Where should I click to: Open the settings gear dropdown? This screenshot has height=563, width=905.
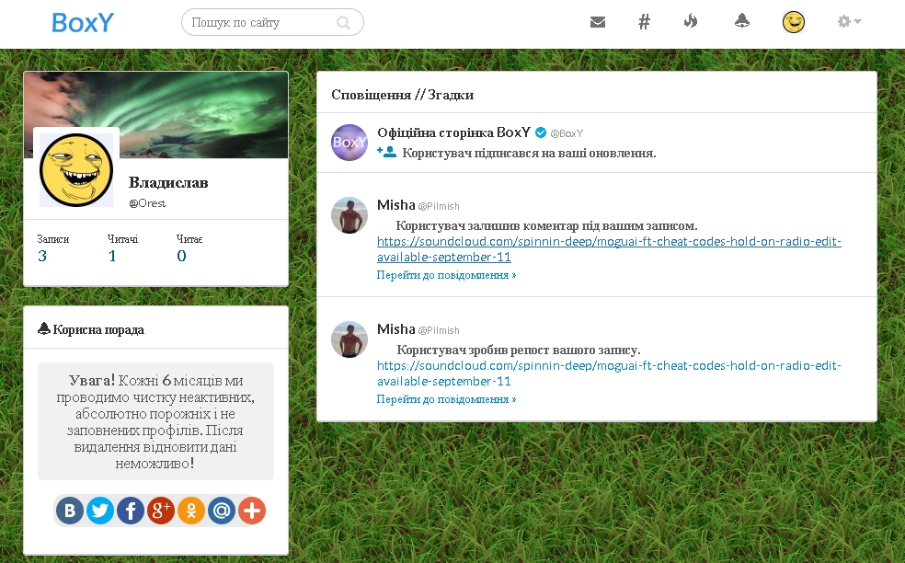click(x=848, y=22)
